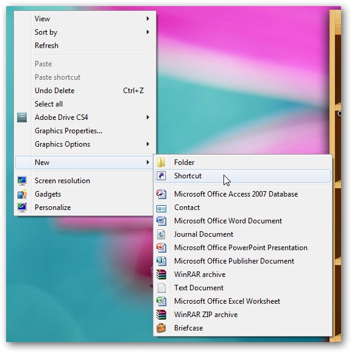Screen dimensions: 352x353
Task: Click the Briefcase icon
Action: point(161,328)
